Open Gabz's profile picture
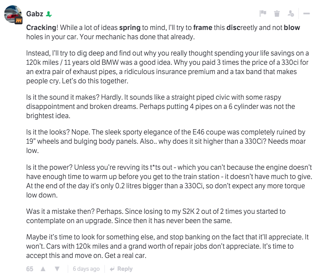Screen dimensions: 322x276 pyautogui.click(x=13, y=15)
